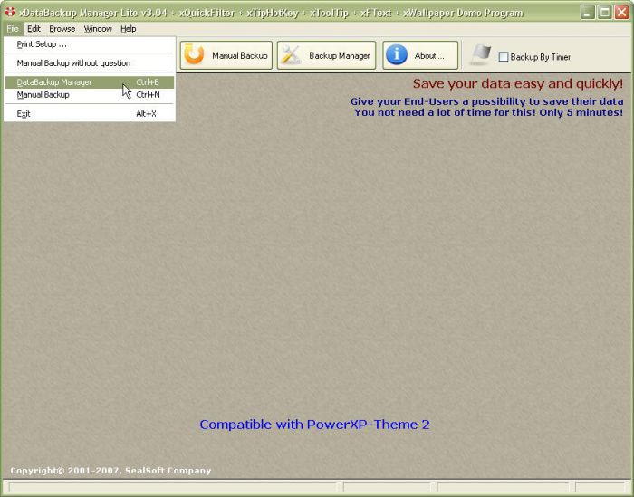Image resolution: width=634 pixels, height=497 pixels.
Task: Click the 'Compatible with PowerXP-Theme 2' text
Action: pyautogui.click(x=314, y=425)
